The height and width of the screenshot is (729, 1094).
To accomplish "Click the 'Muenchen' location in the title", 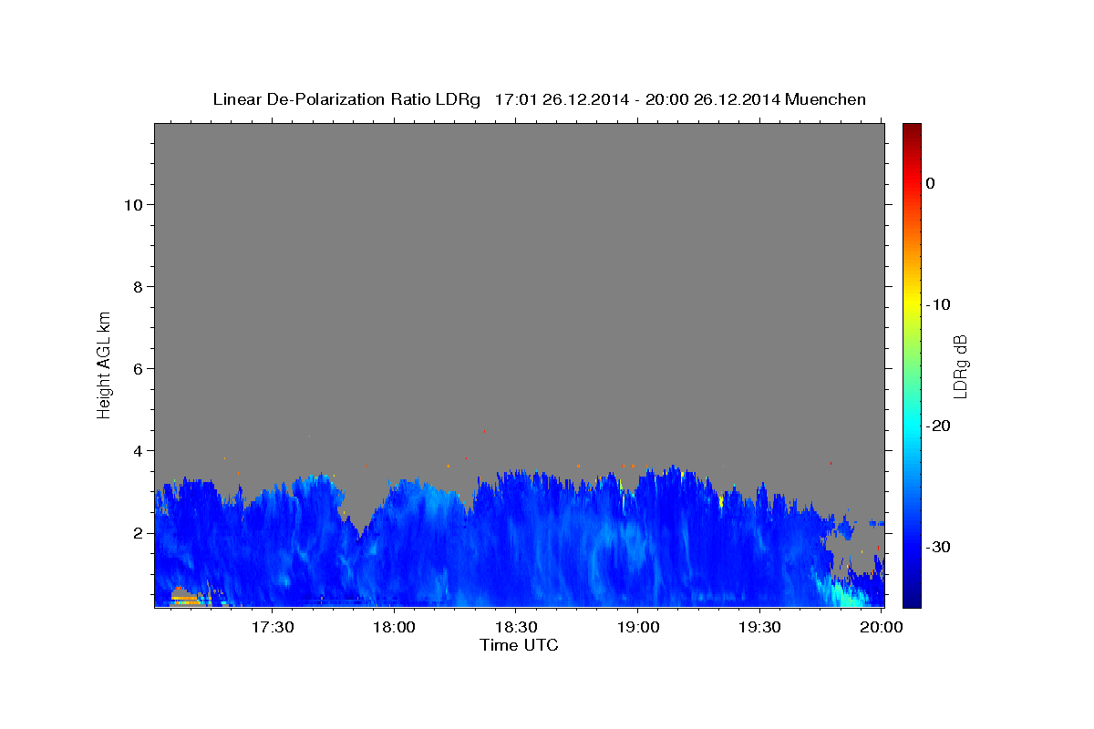I will click(826, 99).
